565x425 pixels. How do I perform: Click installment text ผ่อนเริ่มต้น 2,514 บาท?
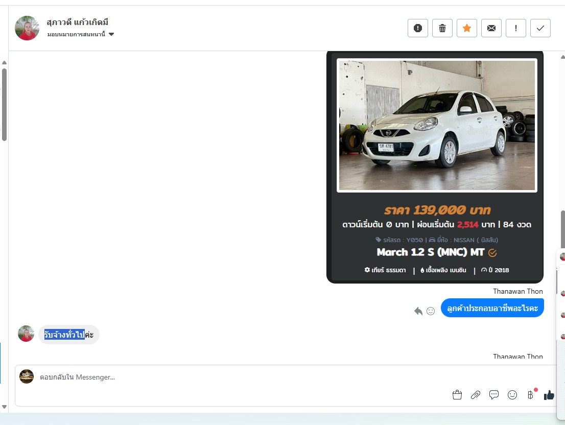(x=456, y=225)
